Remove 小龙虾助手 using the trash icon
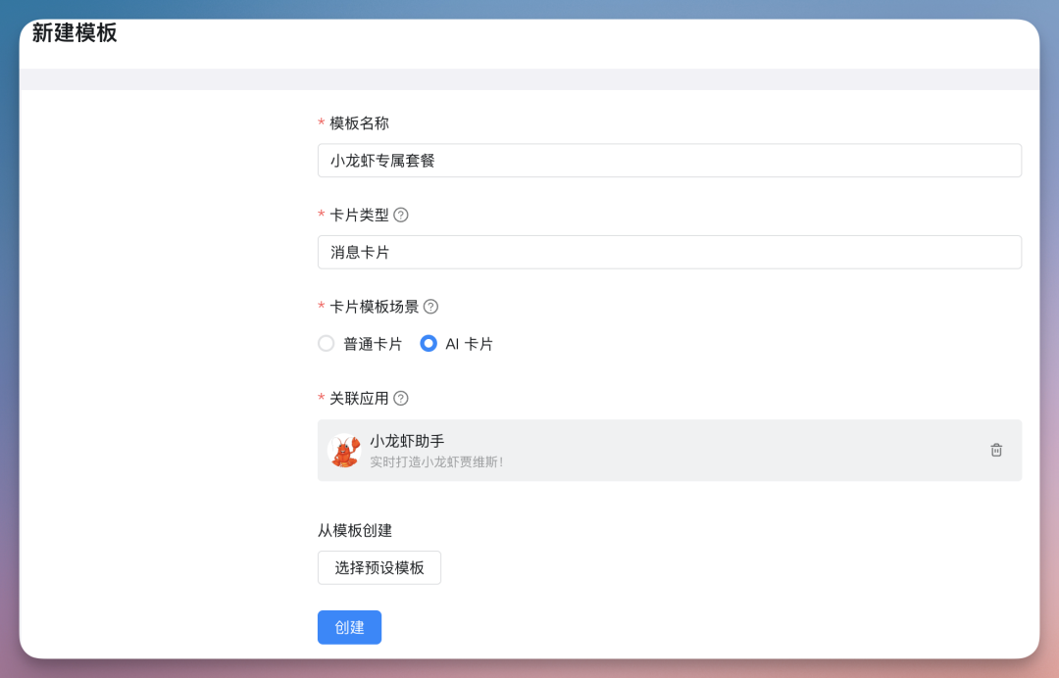The width and height of the screenshot is (1059, 678). point(996,450)
